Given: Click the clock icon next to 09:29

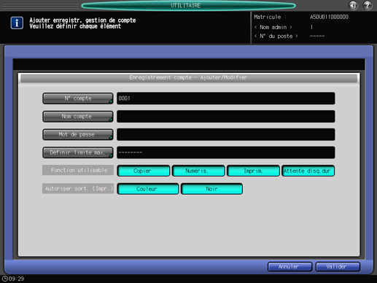Looking at the screenshot, I should (x=4, y=279).
